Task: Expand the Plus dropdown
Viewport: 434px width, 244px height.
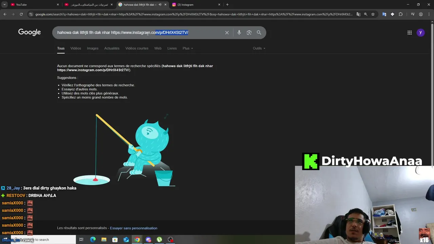Action: coord(188,48)
